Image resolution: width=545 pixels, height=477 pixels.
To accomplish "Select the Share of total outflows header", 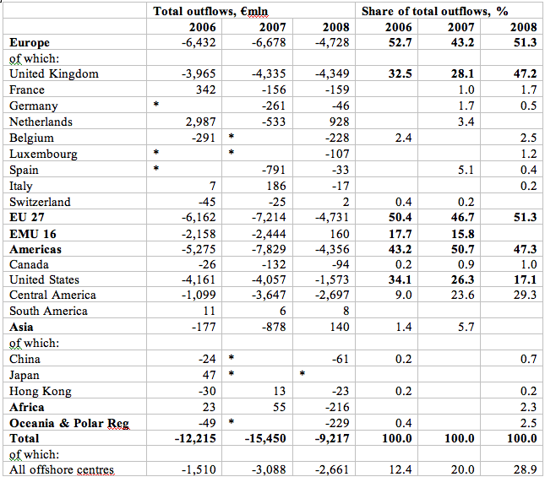I will 449,11.
